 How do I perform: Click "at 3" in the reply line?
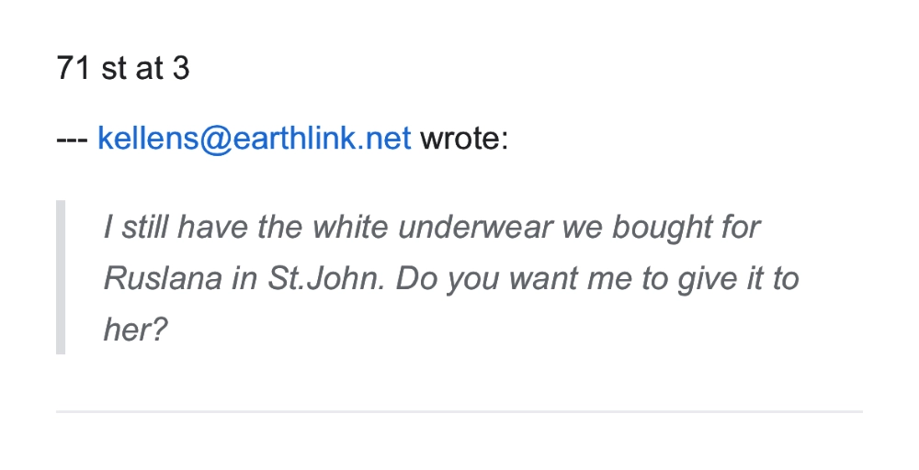click(x=164, y=68)
